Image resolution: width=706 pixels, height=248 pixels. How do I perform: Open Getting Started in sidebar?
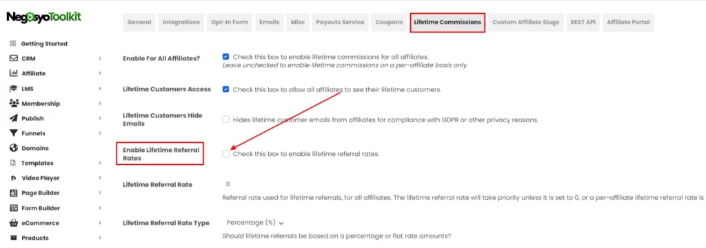pos(44,43)
